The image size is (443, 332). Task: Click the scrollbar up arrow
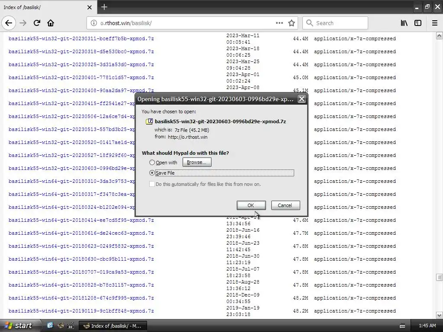[x=439, y=35]
